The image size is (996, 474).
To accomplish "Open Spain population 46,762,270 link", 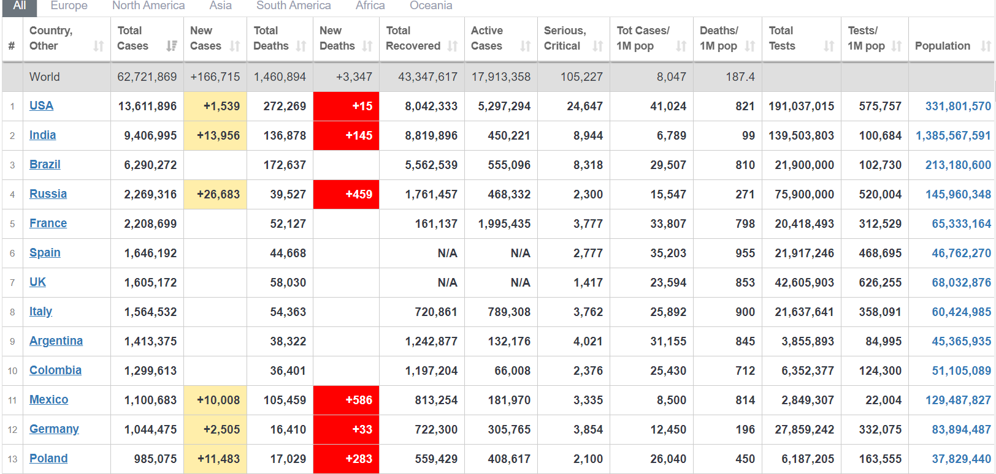I will coord(961,253).
